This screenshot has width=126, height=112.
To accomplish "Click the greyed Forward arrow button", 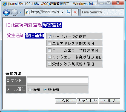I will tap(14, 12).
